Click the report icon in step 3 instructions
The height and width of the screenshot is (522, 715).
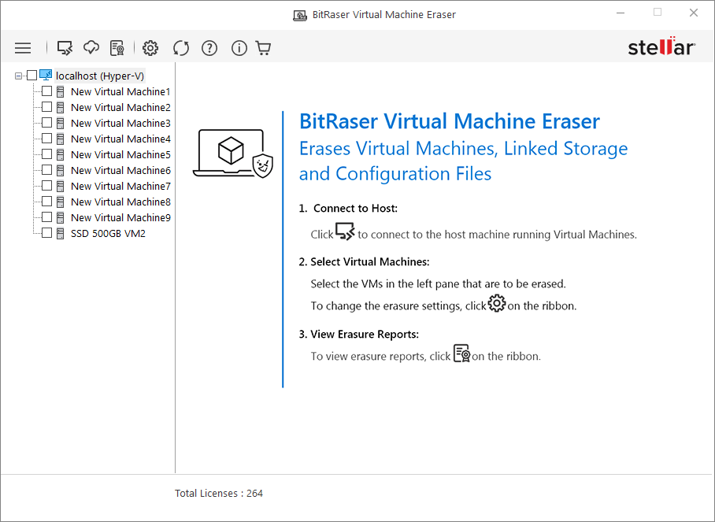click(x=462, y=354)
